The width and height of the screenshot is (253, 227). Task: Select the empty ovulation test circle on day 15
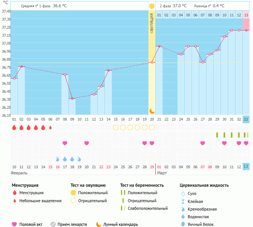(116, 127)
